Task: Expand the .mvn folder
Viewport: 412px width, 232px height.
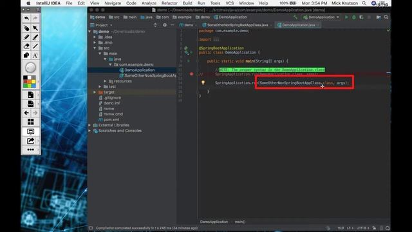Action: pyautogui.click(x=95, y=43)
